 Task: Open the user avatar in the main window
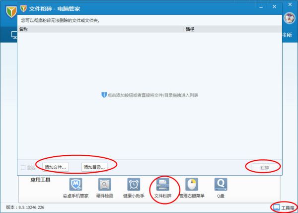(290, 18)
